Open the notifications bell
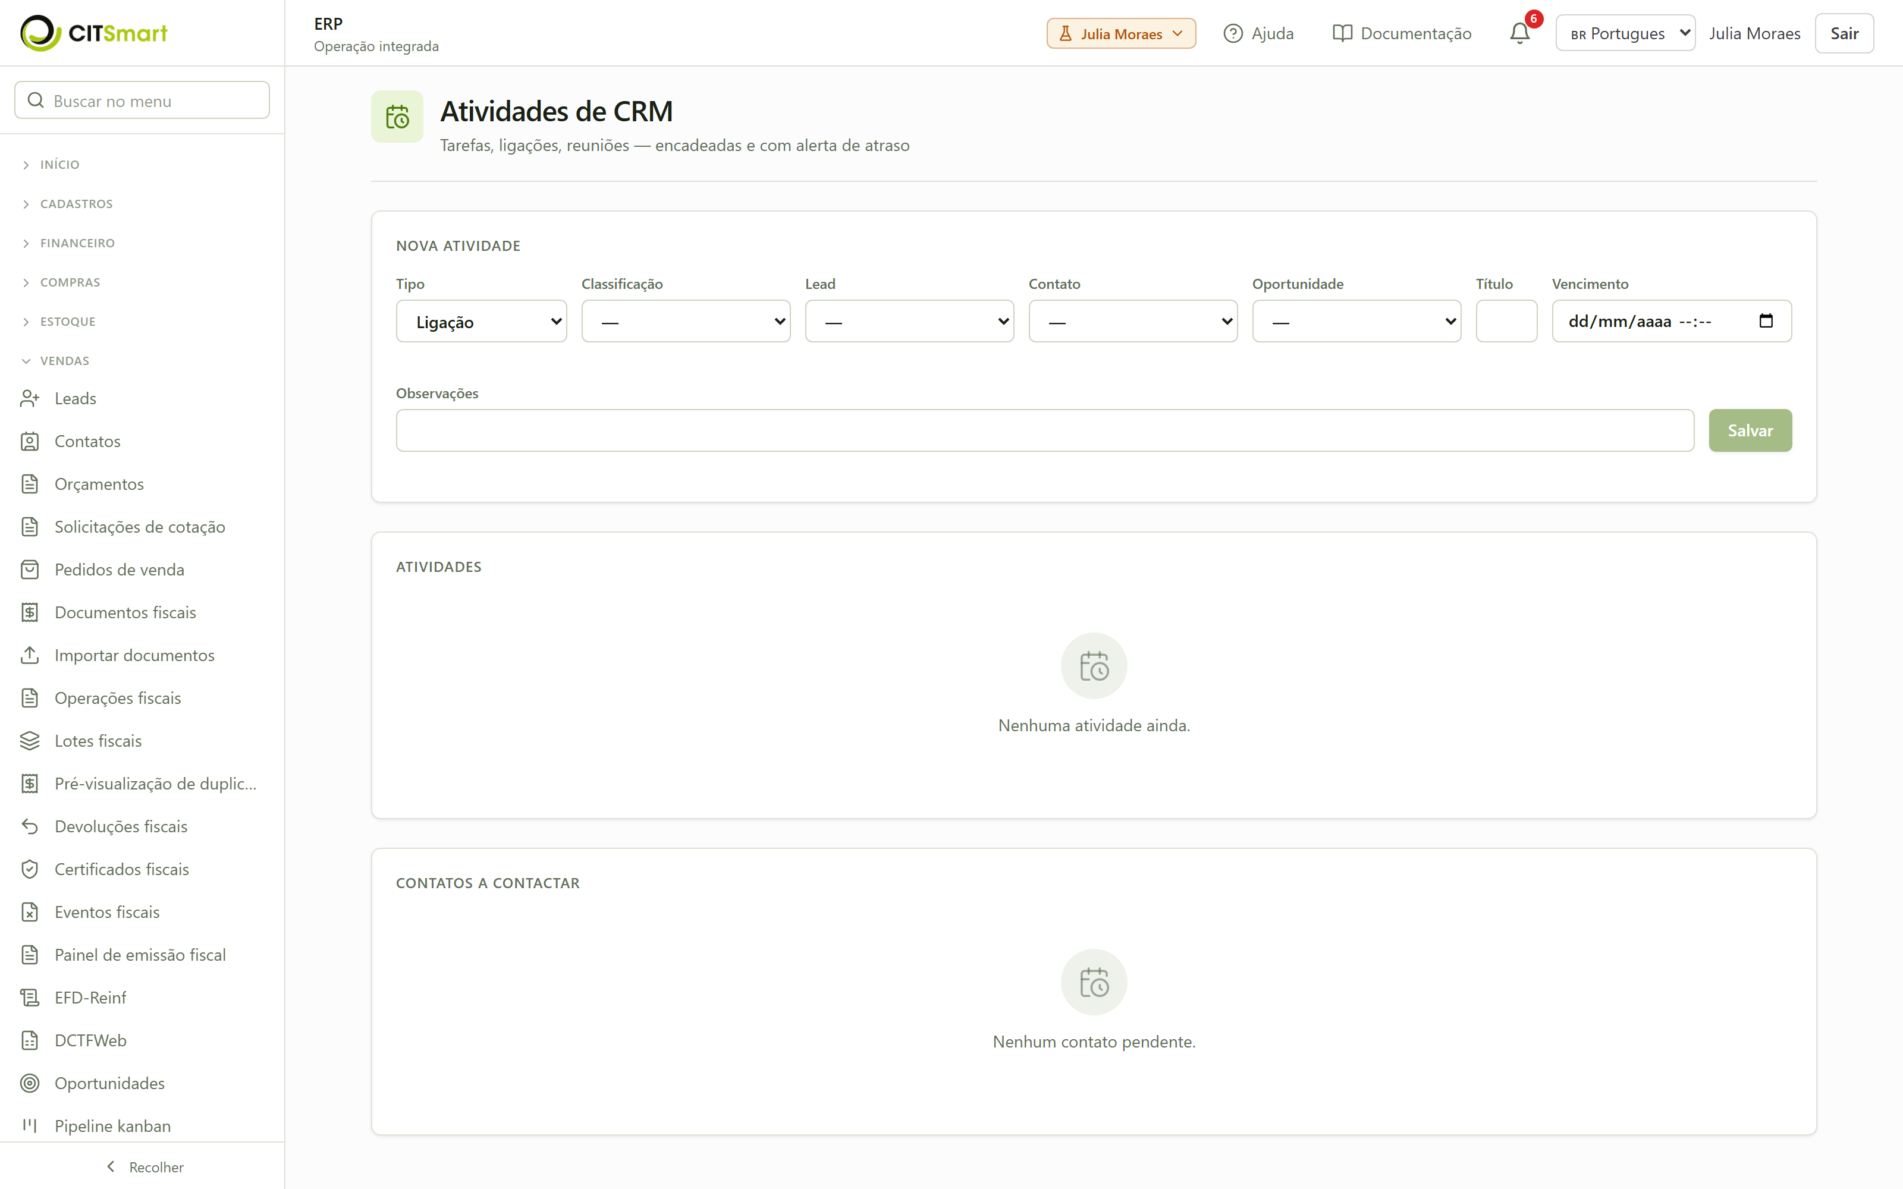1903x1189 pixels. [x=1519, y=33]
